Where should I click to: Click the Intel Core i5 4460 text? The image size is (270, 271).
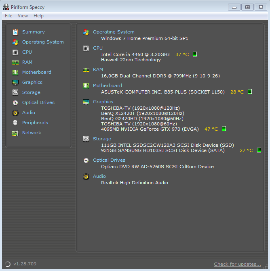pyautogui.click(x=135, y=54)
